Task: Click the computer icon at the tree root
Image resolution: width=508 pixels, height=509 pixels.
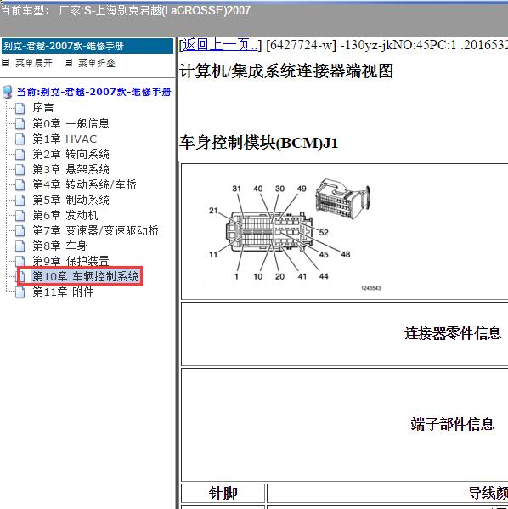Action: pyautogui.click(x=8, y=92)
